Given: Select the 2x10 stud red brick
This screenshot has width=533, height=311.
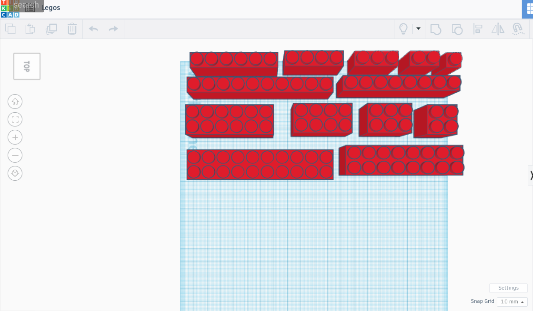Looking at the screenshot, I should tap(260, 165).
